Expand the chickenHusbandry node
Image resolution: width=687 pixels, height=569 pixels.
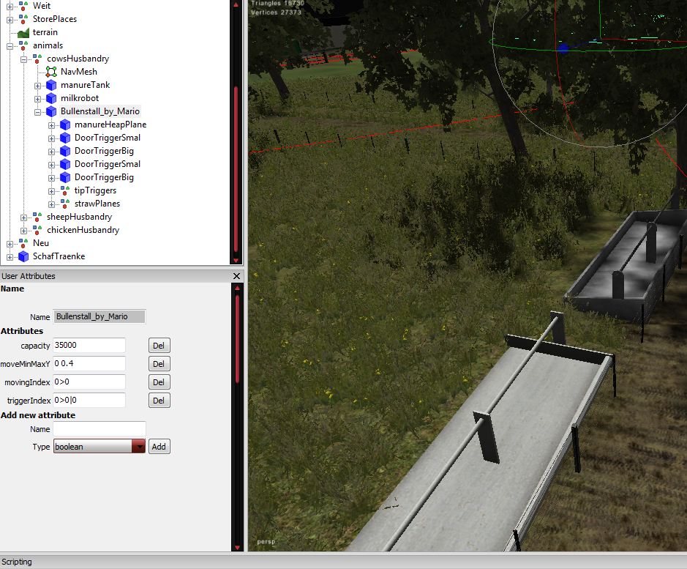click(x=24, y=231)
